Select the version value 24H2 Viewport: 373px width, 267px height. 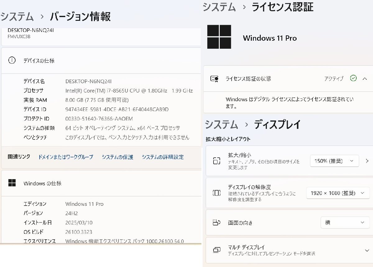71,213
